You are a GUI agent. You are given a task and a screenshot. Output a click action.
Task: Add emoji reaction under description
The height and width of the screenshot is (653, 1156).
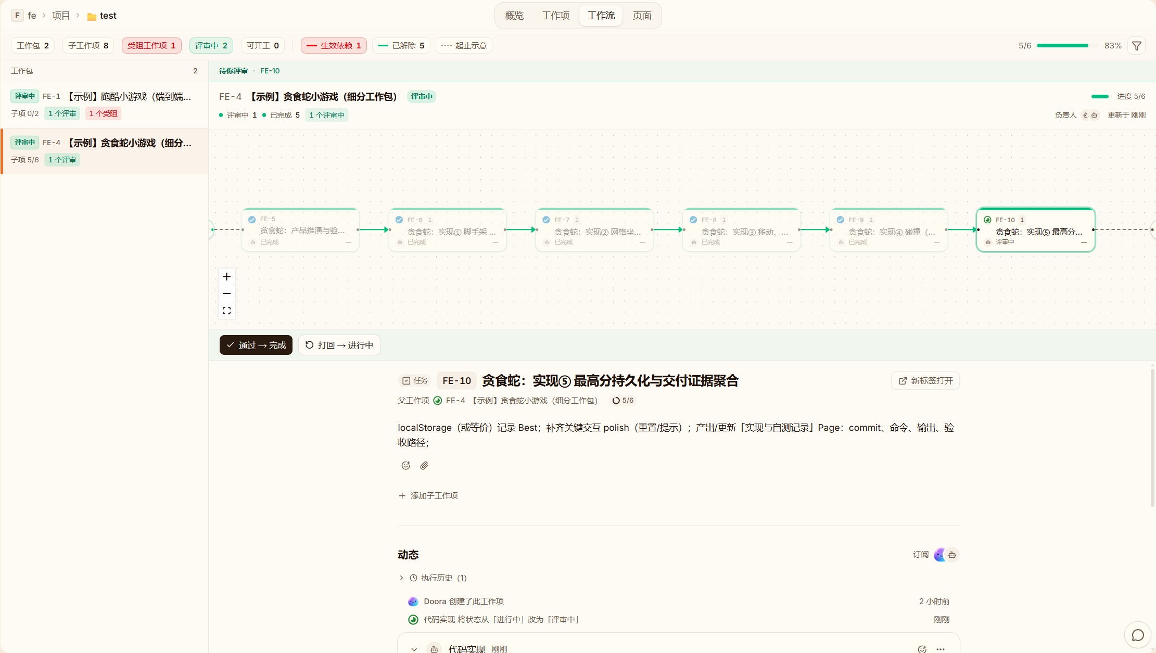406,465
